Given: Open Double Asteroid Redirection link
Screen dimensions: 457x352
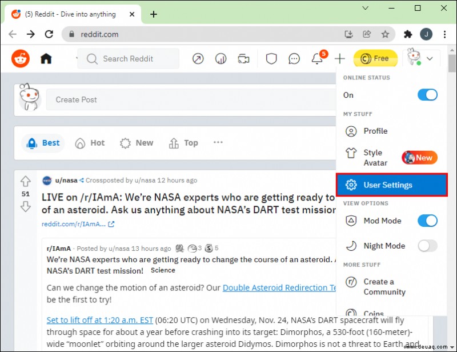Looking at the screenshot, I should 279,288.
